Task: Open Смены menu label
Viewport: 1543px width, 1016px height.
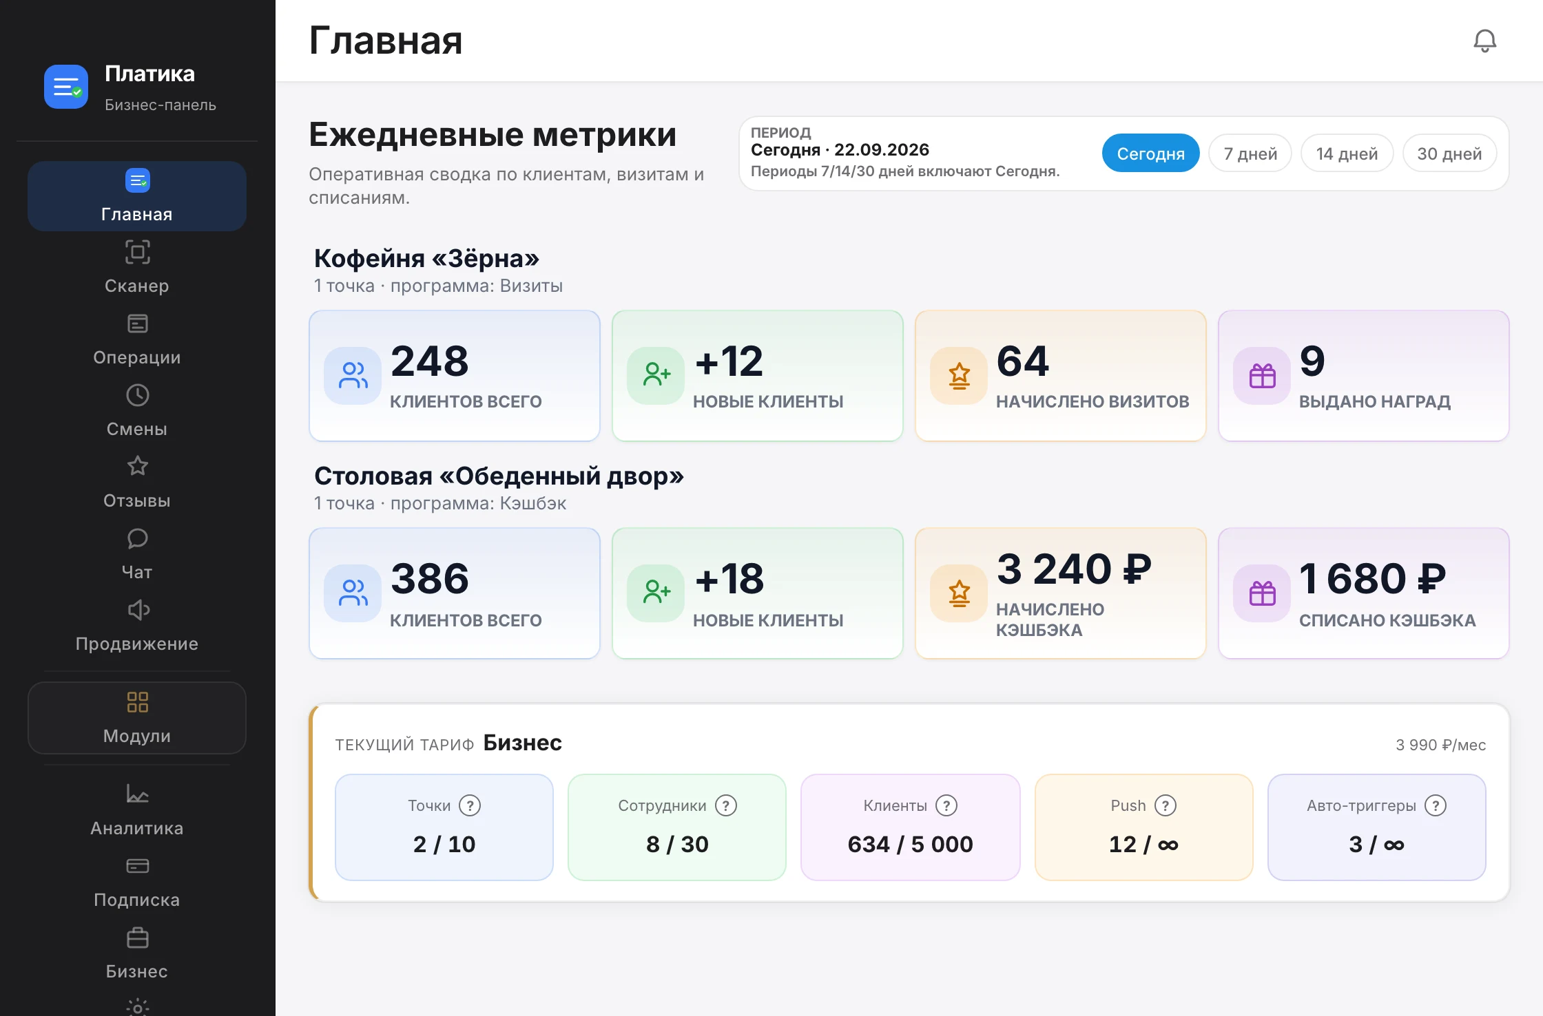Action: [x=137, y=429]
